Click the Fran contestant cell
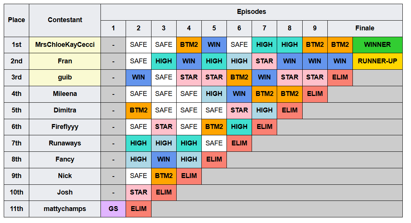The image size is (411, 223). (x=65, y=61)
